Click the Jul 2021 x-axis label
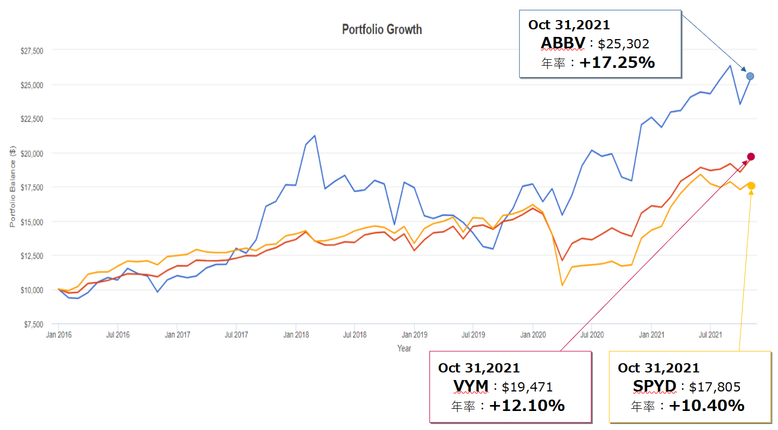Screen dimensions: 778x430 point(710,335)
